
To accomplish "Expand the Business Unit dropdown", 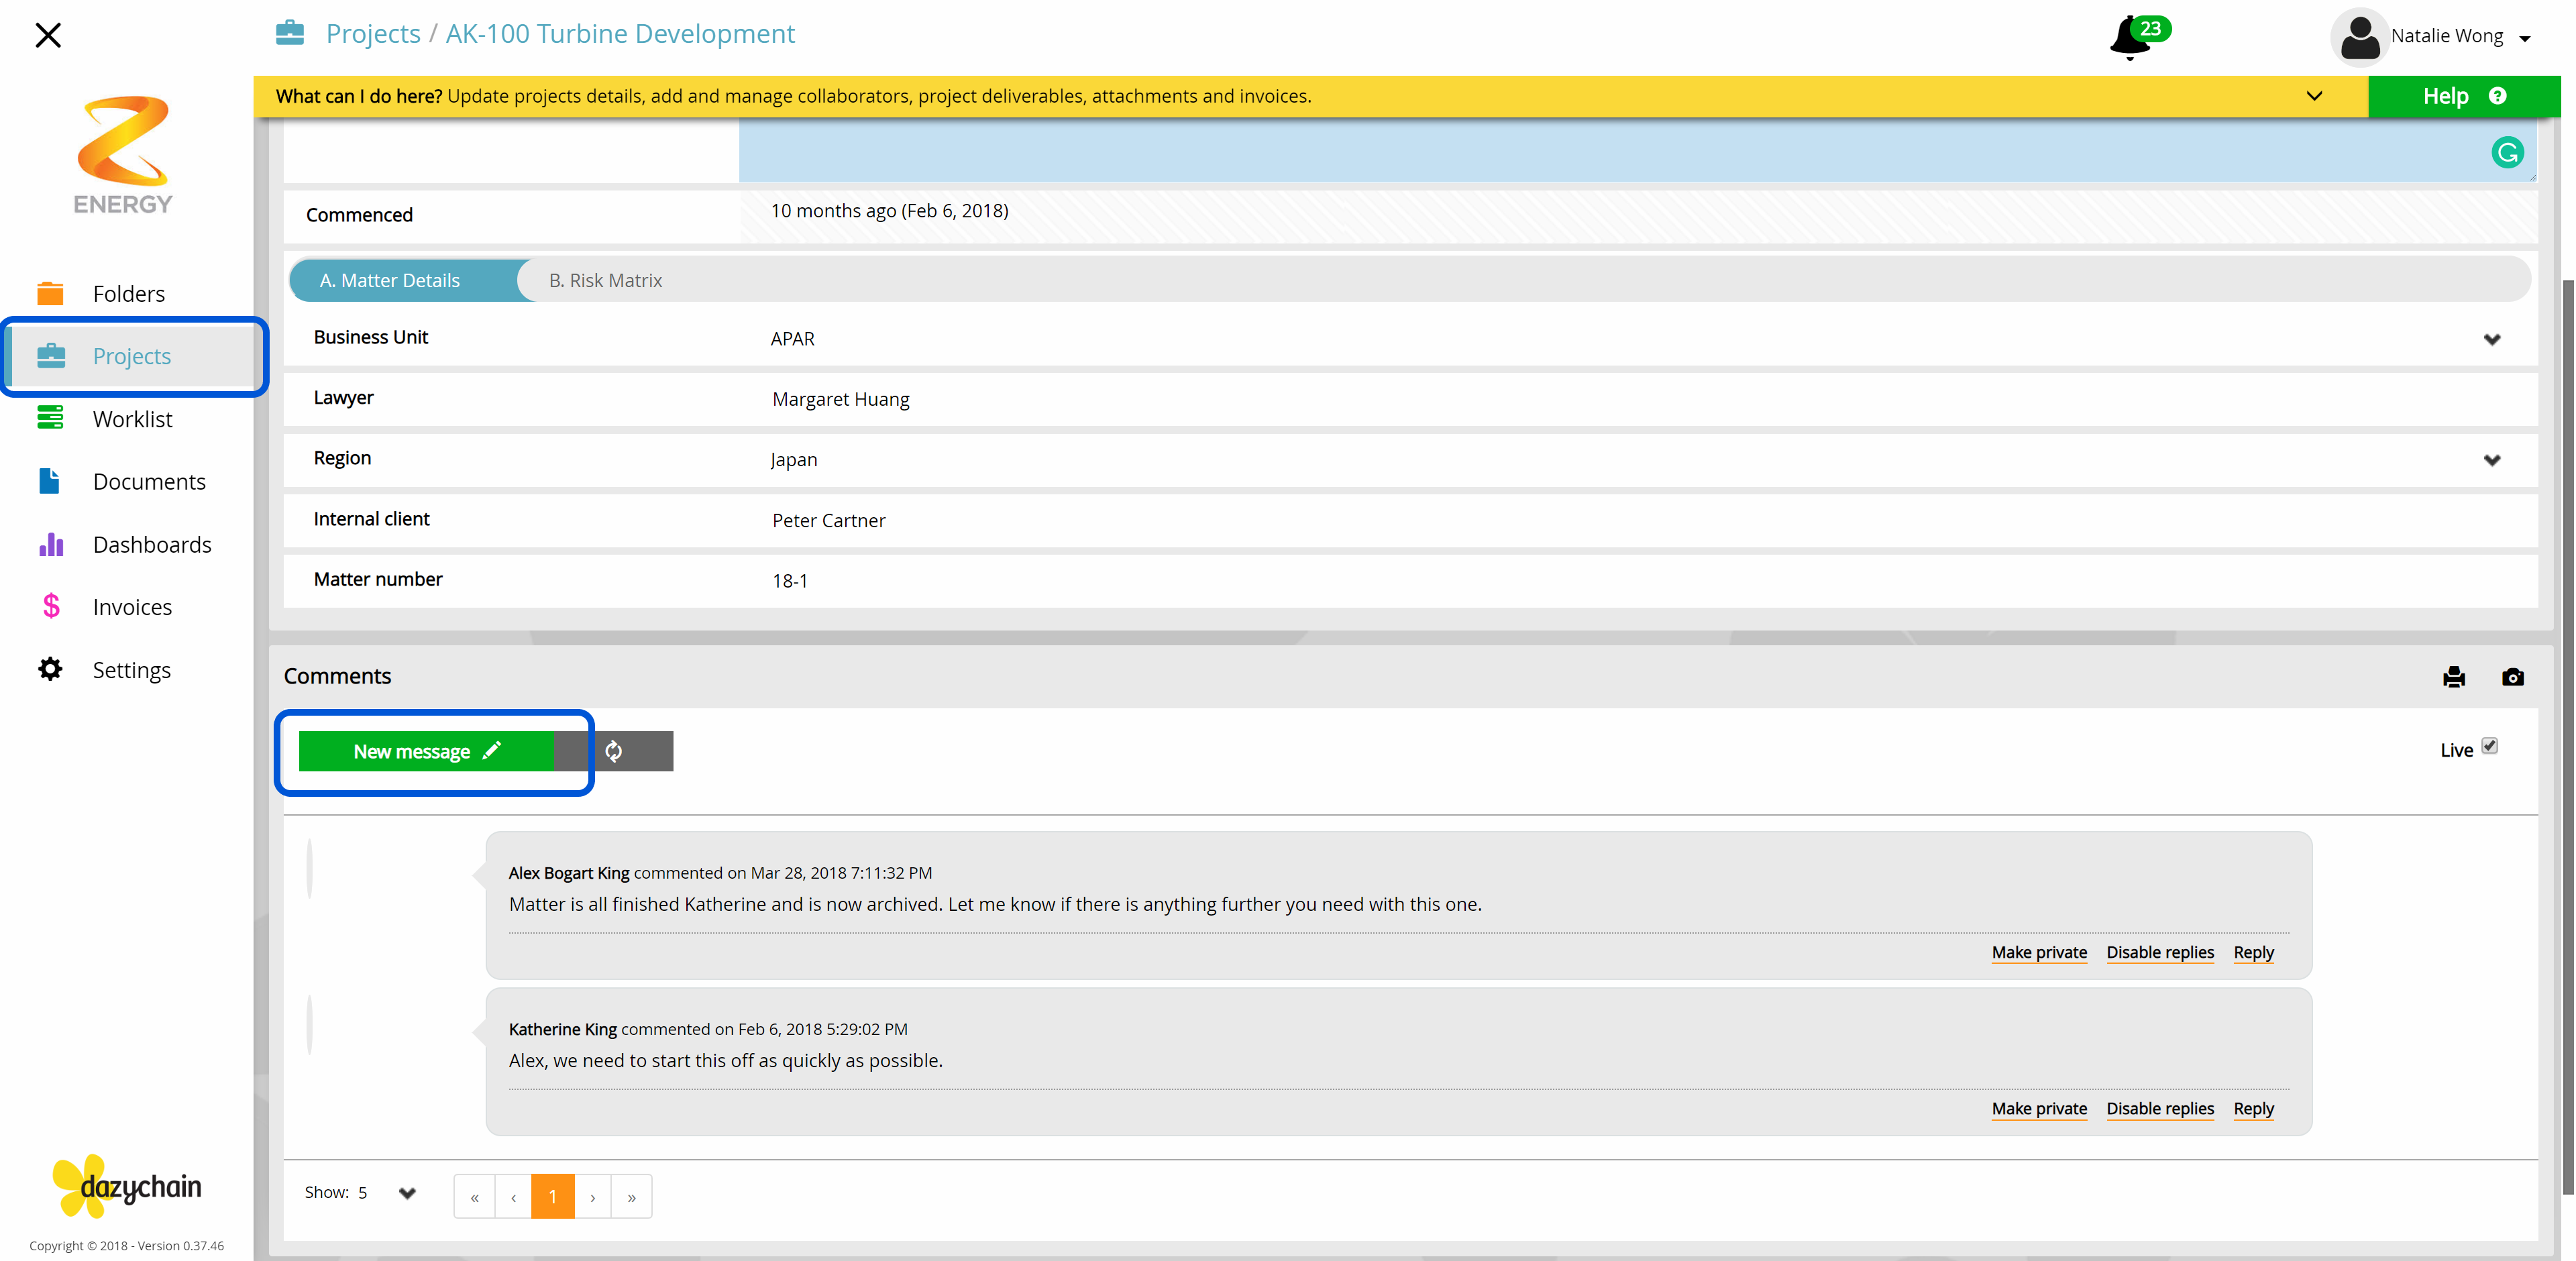I will (2492, 339).
